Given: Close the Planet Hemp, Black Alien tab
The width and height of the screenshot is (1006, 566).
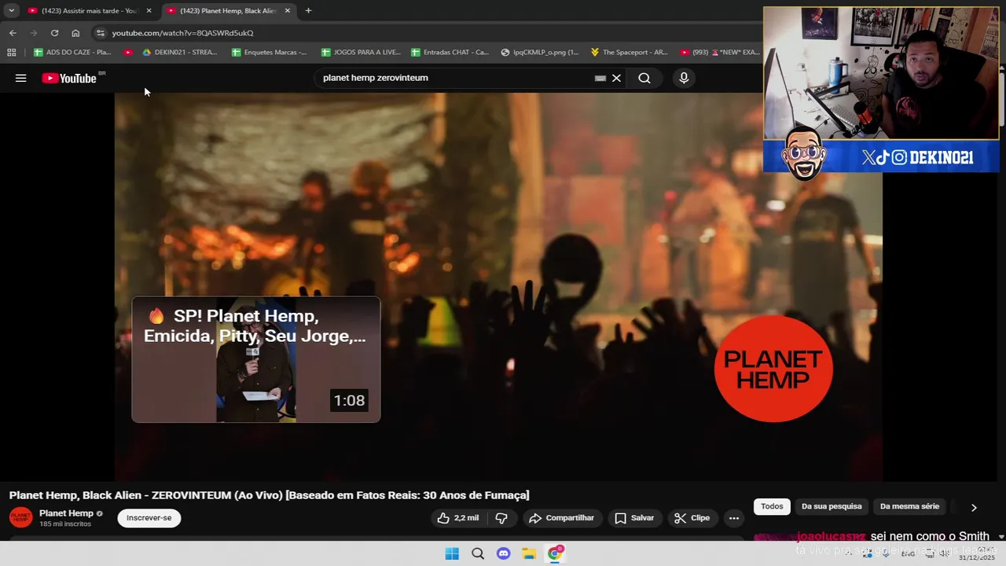Looking at the screenshot, I should (x=287, y=11).
